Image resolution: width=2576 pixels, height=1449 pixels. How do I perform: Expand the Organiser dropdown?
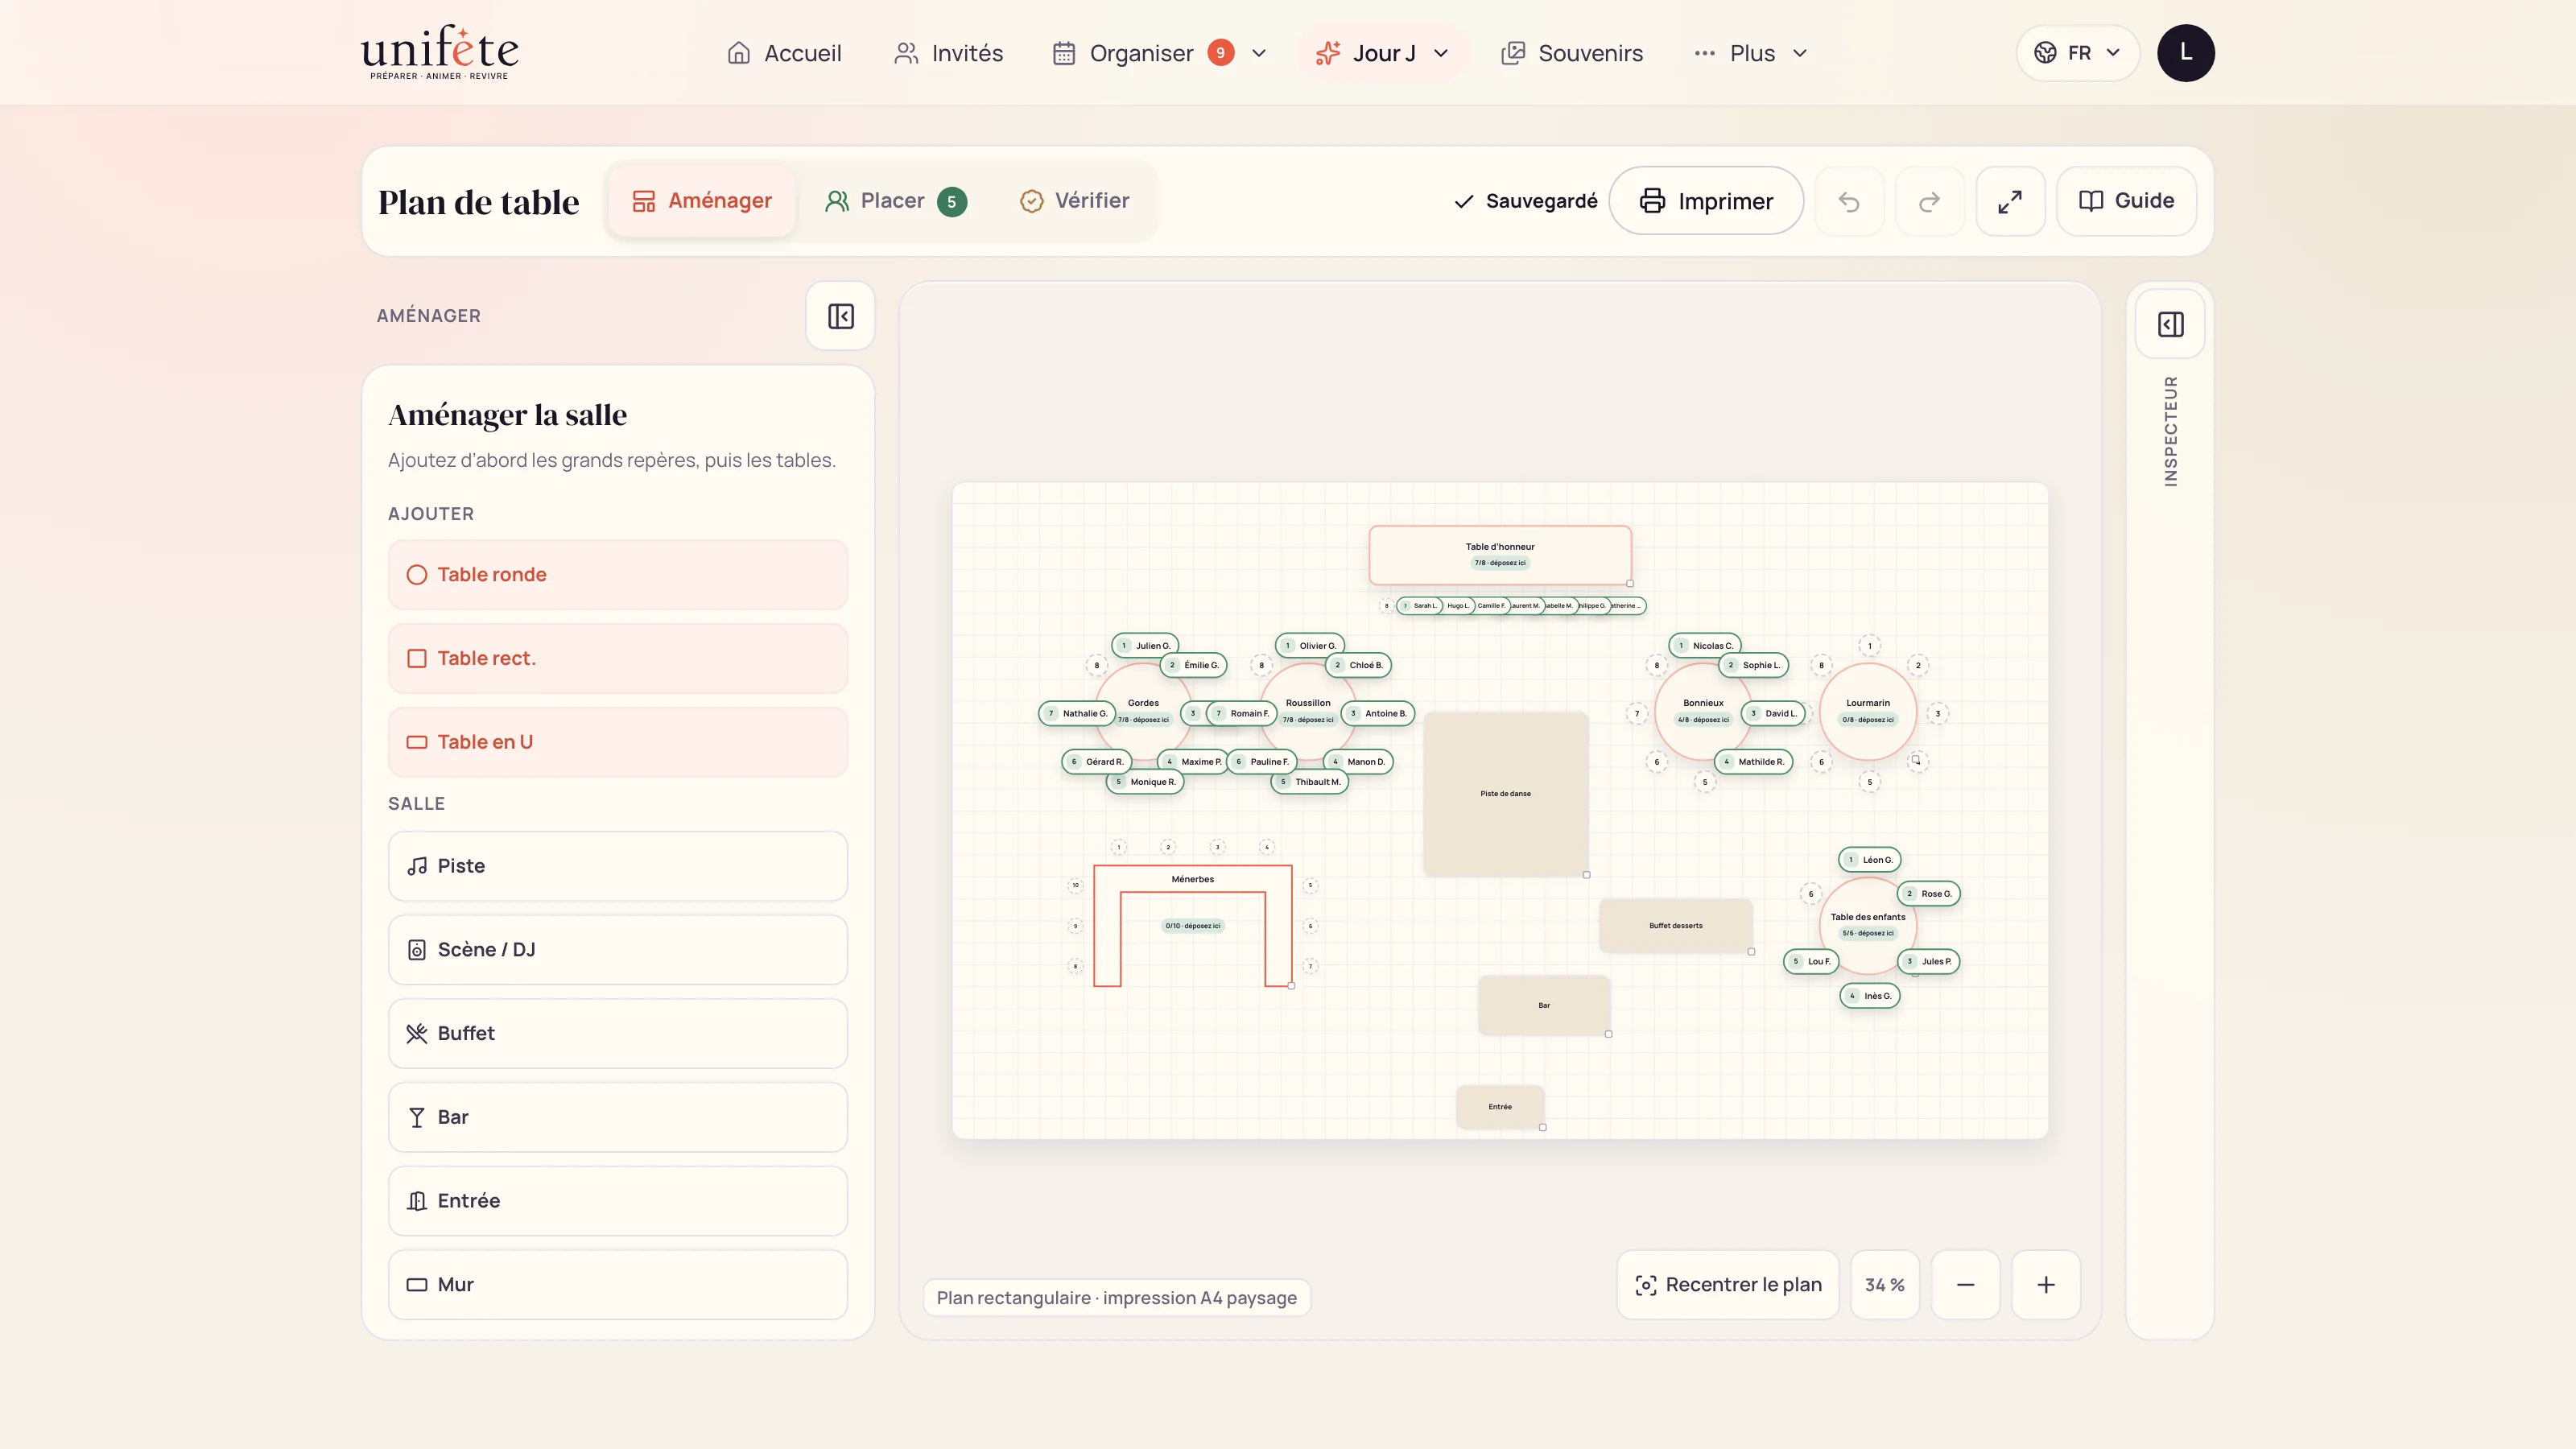pyautogui.click(x=1160, y=53)
